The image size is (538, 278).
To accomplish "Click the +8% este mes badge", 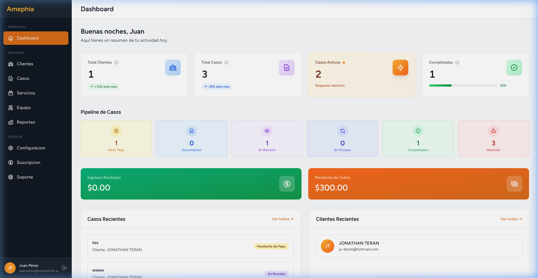I will pyautogui.click(x=217, y=87).
